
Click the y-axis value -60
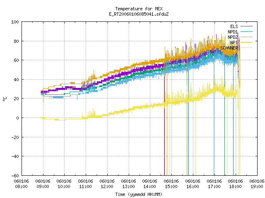tap(15, 176)
